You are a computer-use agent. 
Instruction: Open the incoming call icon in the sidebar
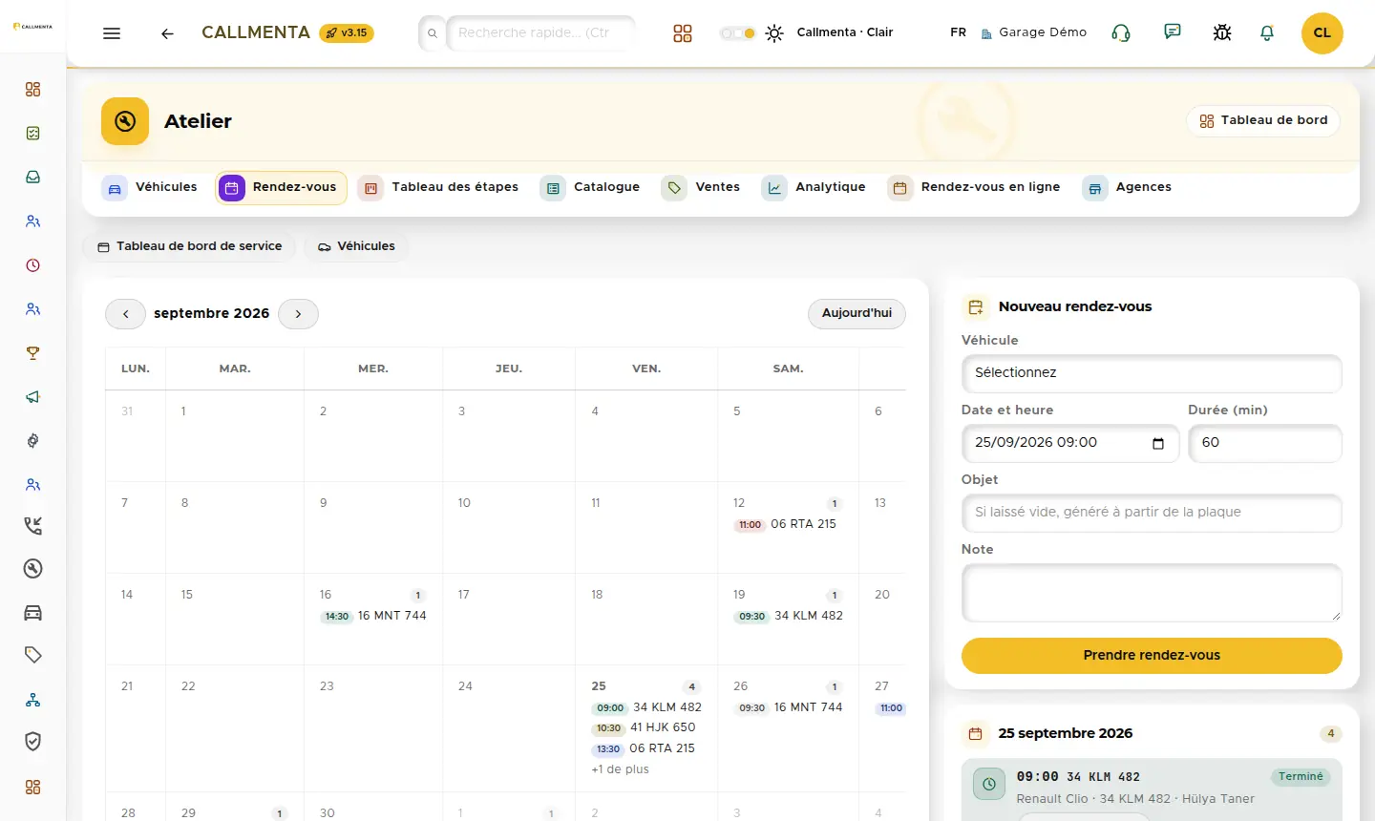33,525
